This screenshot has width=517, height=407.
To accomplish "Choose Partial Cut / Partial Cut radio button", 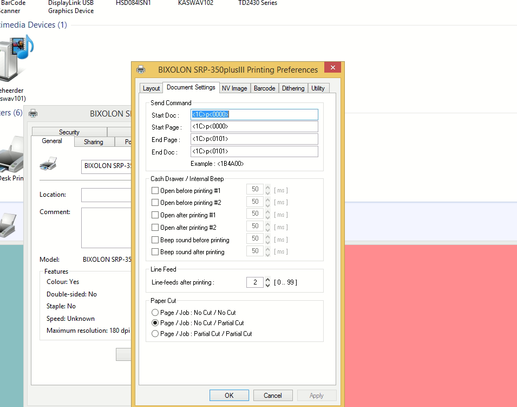I will point(155,334).
